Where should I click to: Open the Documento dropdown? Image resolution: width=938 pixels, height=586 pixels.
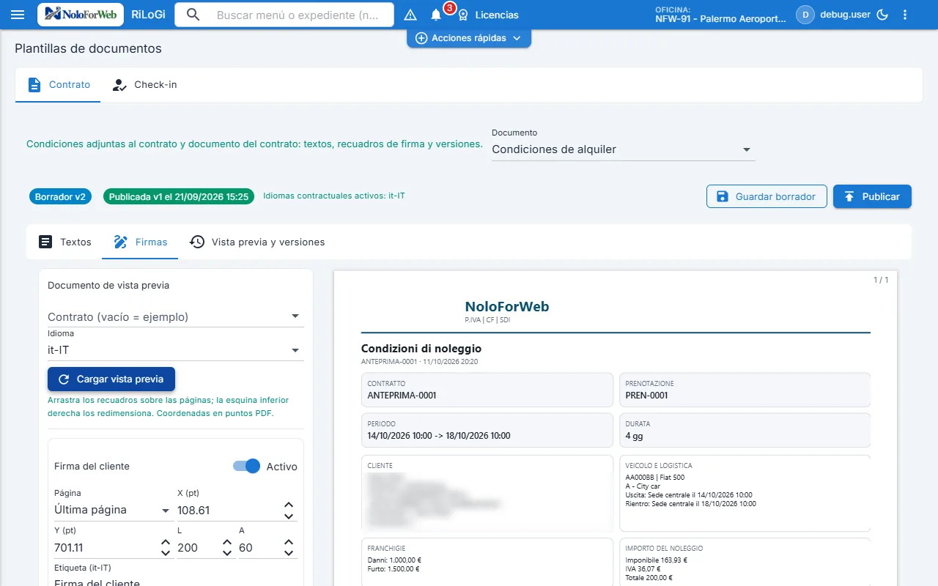click(623, 149)
